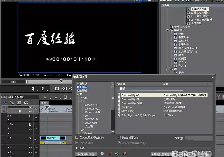Screen dimensions: 224x157
Task: Enable 显示时间码 checkbox
Action: [119, 138]
